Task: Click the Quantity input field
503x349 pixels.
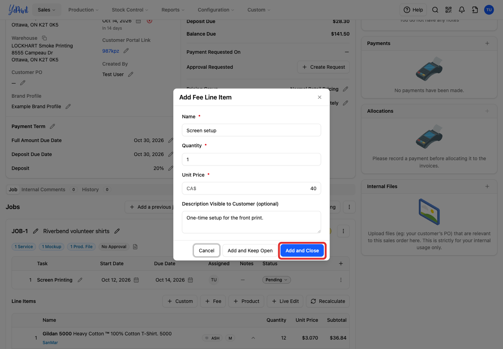Action: [251, 159]
